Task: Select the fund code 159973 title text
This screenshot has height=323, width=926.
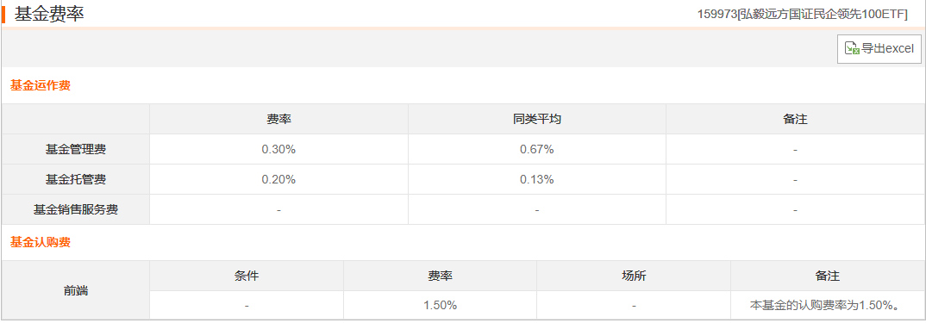Action: tap(803, 14)
